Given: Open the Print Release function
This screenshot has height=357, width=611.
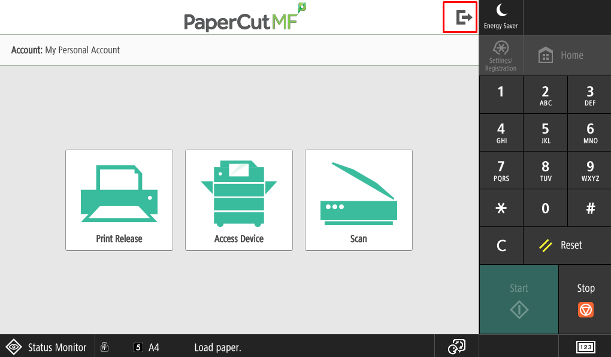Looking at the screenshot, I should coord(119,200).
